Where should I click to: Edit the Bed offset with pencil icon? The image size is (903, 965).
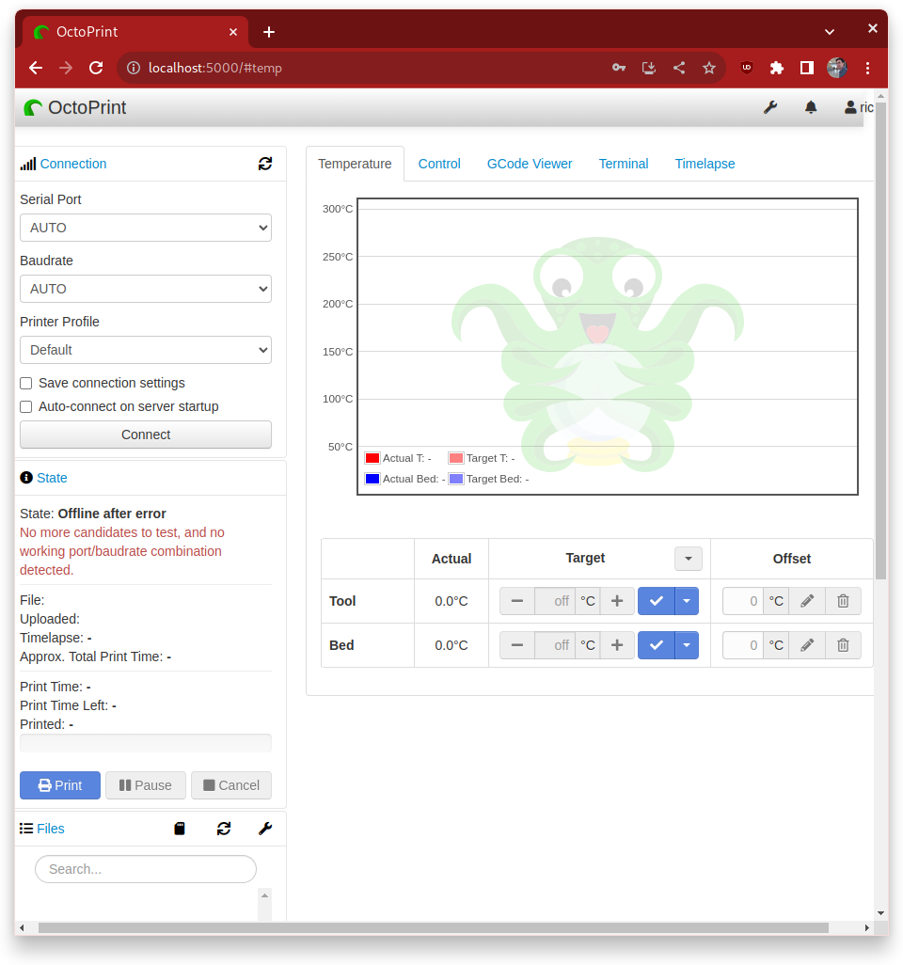[806, 645]
